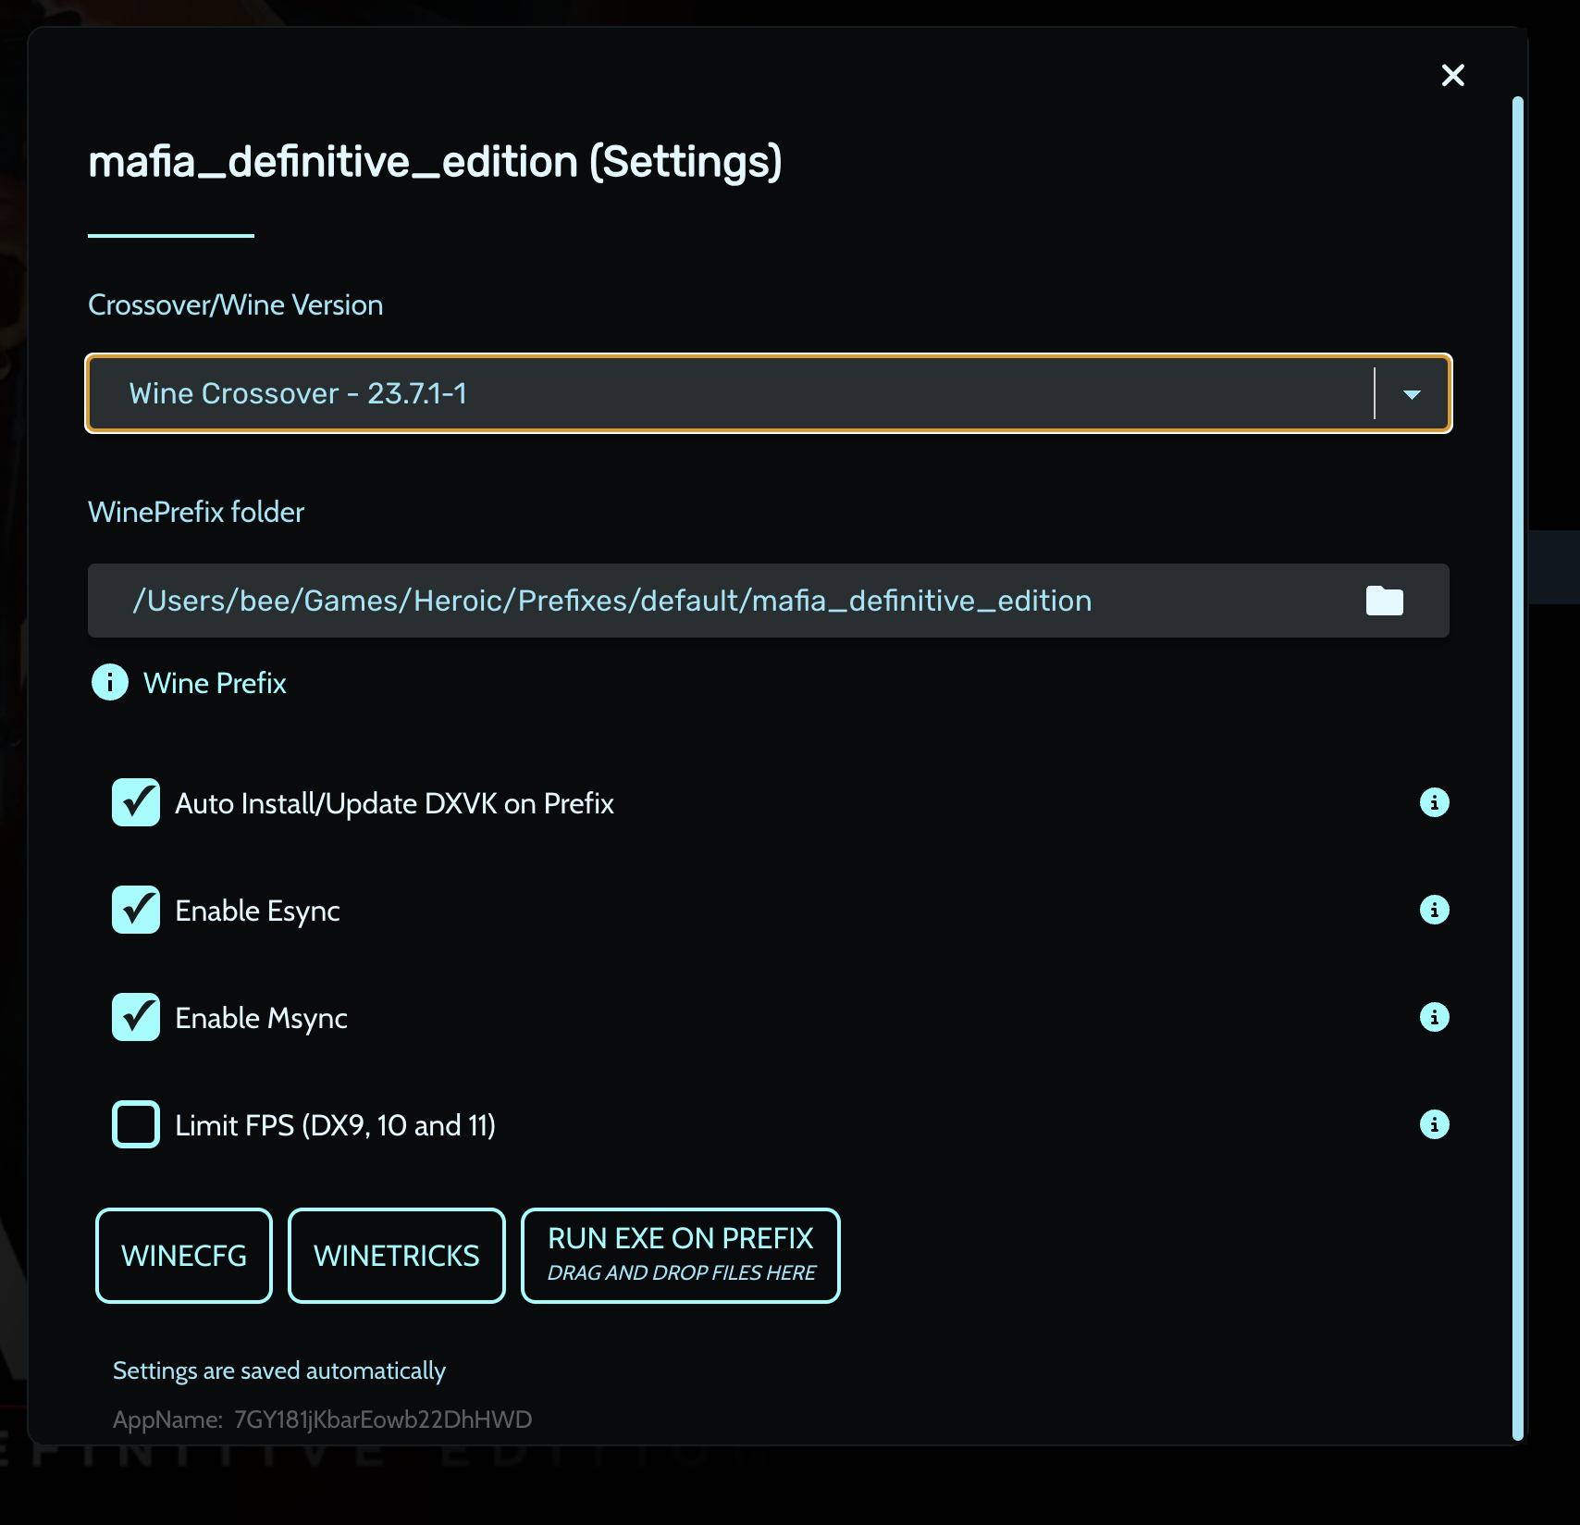Click the Crossover/Wine Version label
The height and width of the screenshot is (1525, 1580).
235,304
